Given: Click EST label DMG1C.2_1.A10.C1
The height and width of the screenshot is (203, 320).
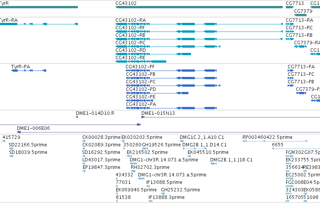Looking at the screenshot, I should 202,137.
